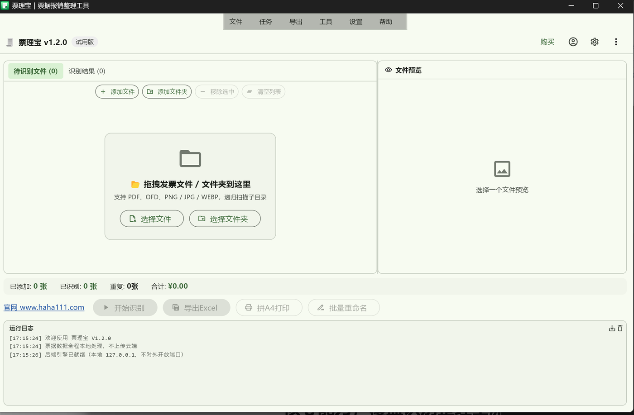Click the 添加文件 button

tap(117, 92)
